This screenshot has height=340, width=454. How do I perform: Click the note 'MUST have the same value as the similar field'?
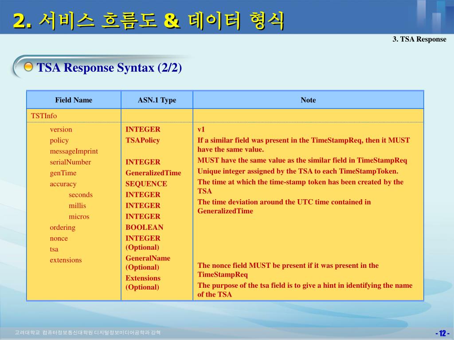pos(302,160)
